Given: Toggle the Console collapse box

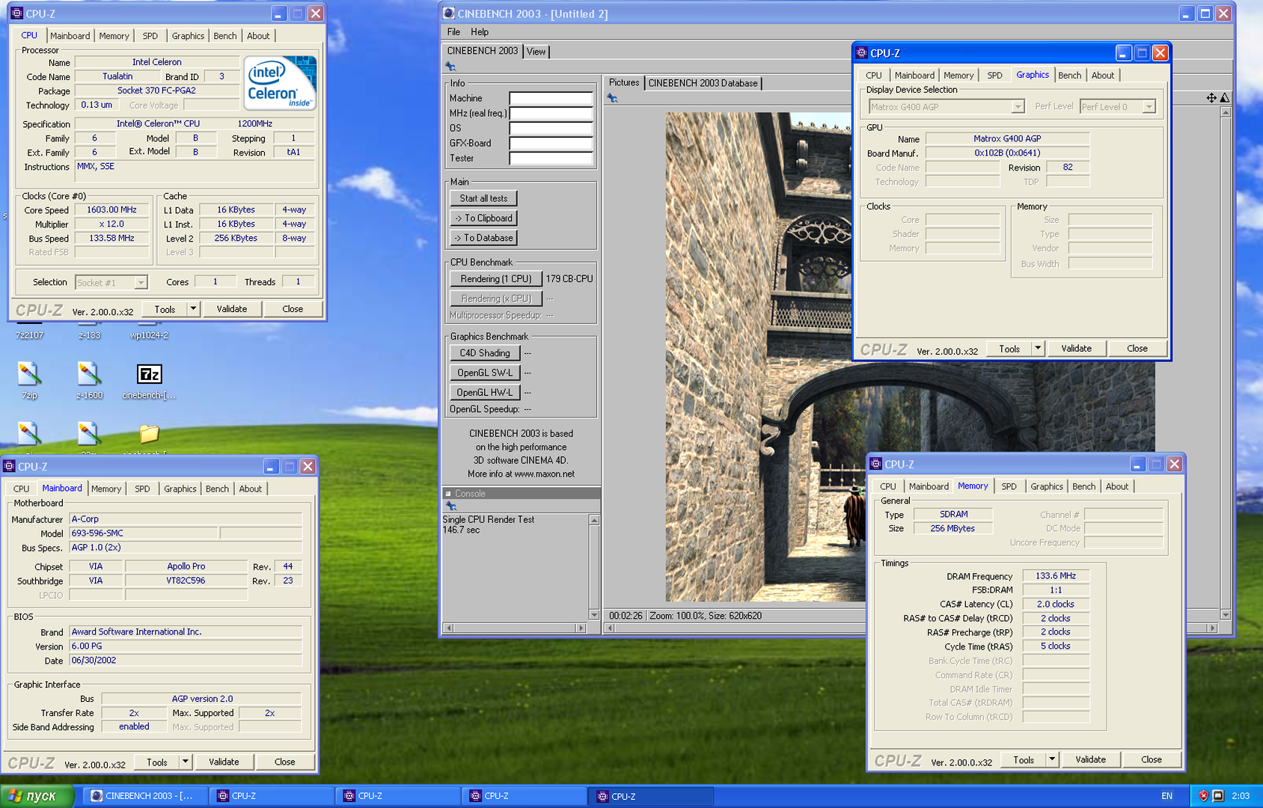Looking at the screenshot, I should coord(448,494).
